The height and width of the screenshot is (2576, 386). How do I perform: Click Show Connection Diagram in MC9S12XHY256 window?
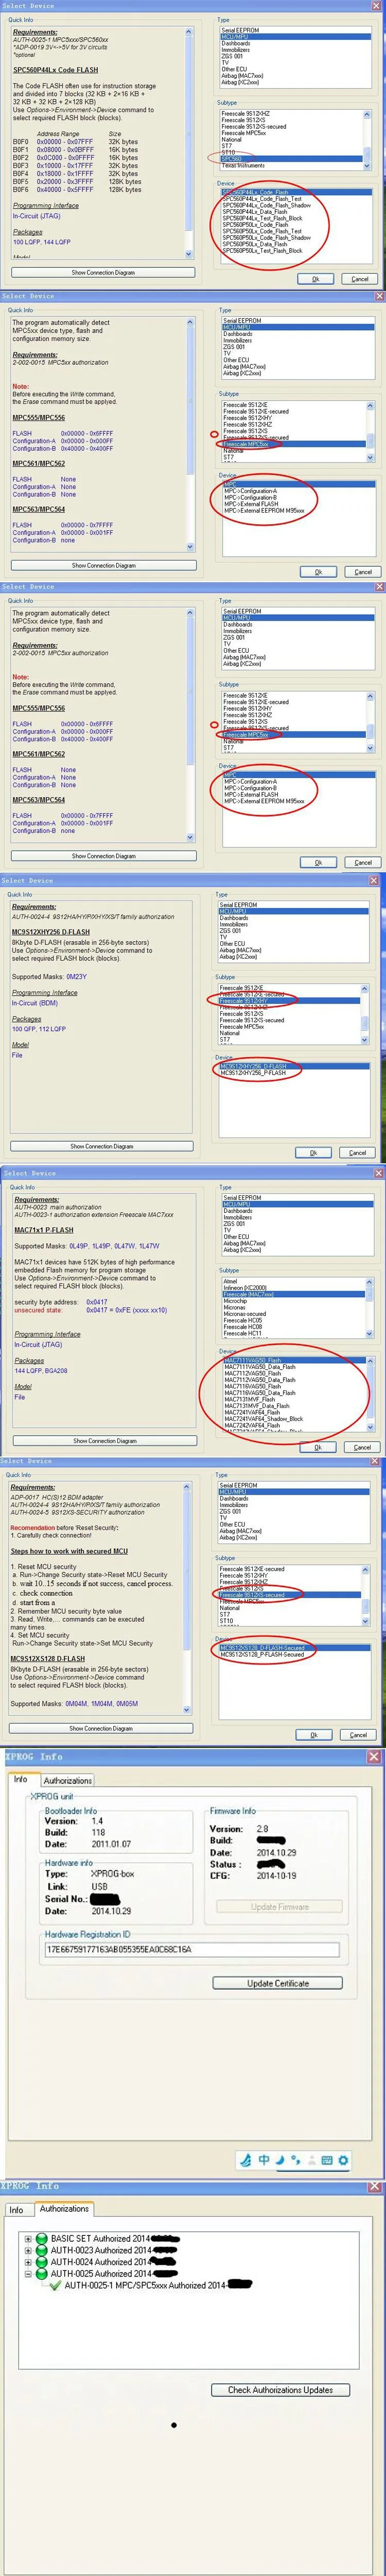tap(102, 1146)
